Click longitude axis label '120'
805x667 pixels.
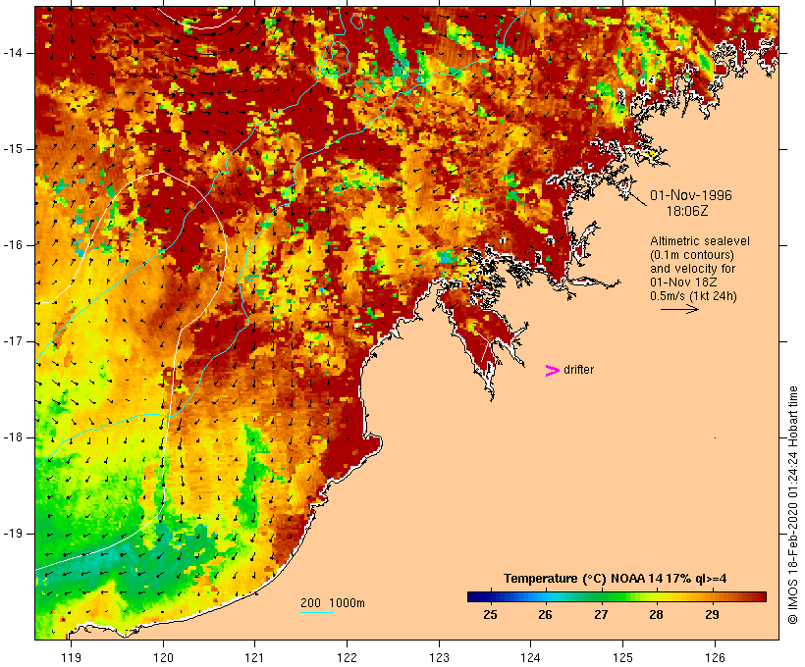(163, 657)
